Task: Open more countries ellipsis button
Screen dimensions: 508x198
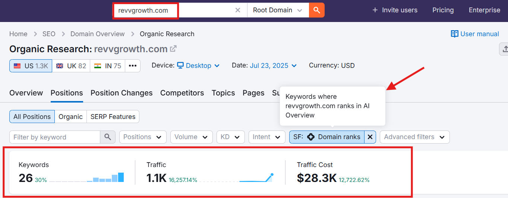Action: (133, 66)
